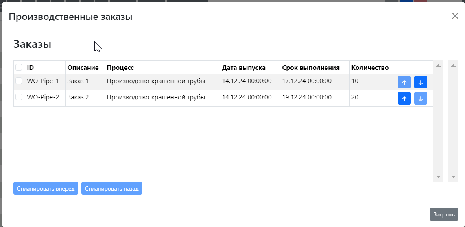Viewport: 465px width, 227px height.
Task: Check the WO-Pipe-2 row checkbox
Action: point(19,97)
